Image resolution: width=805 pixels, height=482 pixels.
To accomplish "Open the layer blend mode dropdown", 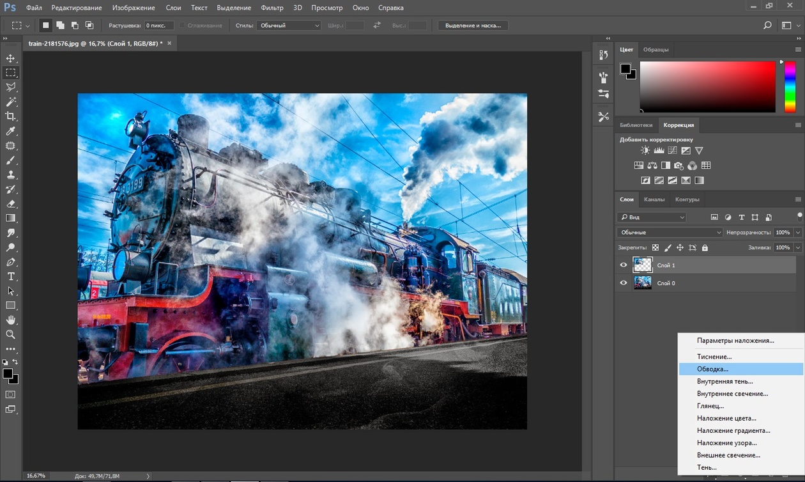I will 670,233.
